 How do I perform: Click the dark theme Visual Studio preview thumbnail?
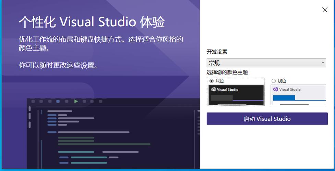pyautogui.click(x=236, y=95)
